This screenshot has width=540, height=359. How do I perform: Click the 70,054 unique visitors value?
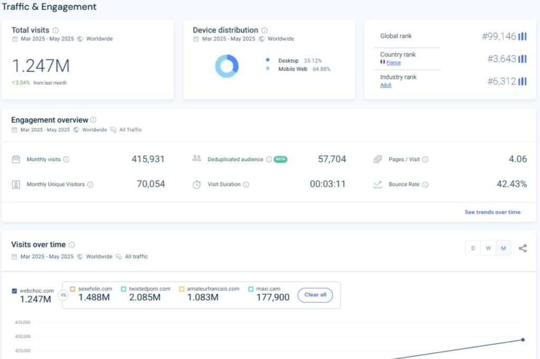(151, 184)
